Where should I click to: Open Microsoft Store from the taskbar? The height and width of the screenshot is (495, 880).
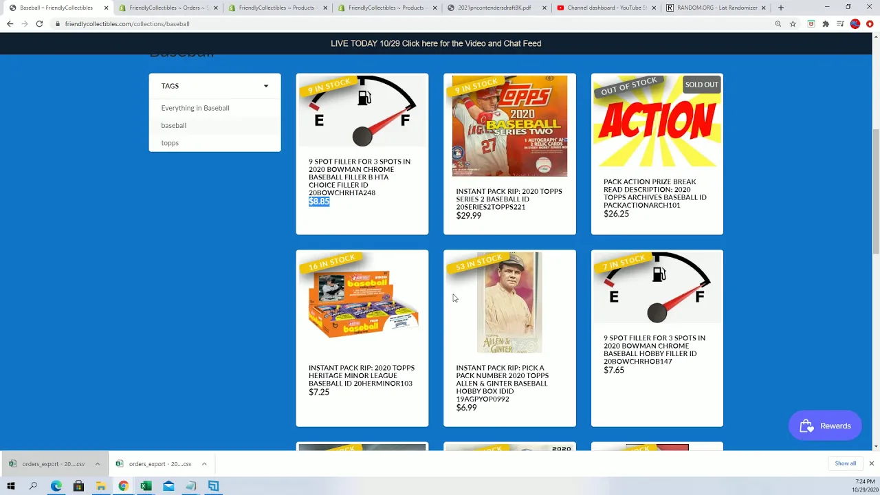78,486
